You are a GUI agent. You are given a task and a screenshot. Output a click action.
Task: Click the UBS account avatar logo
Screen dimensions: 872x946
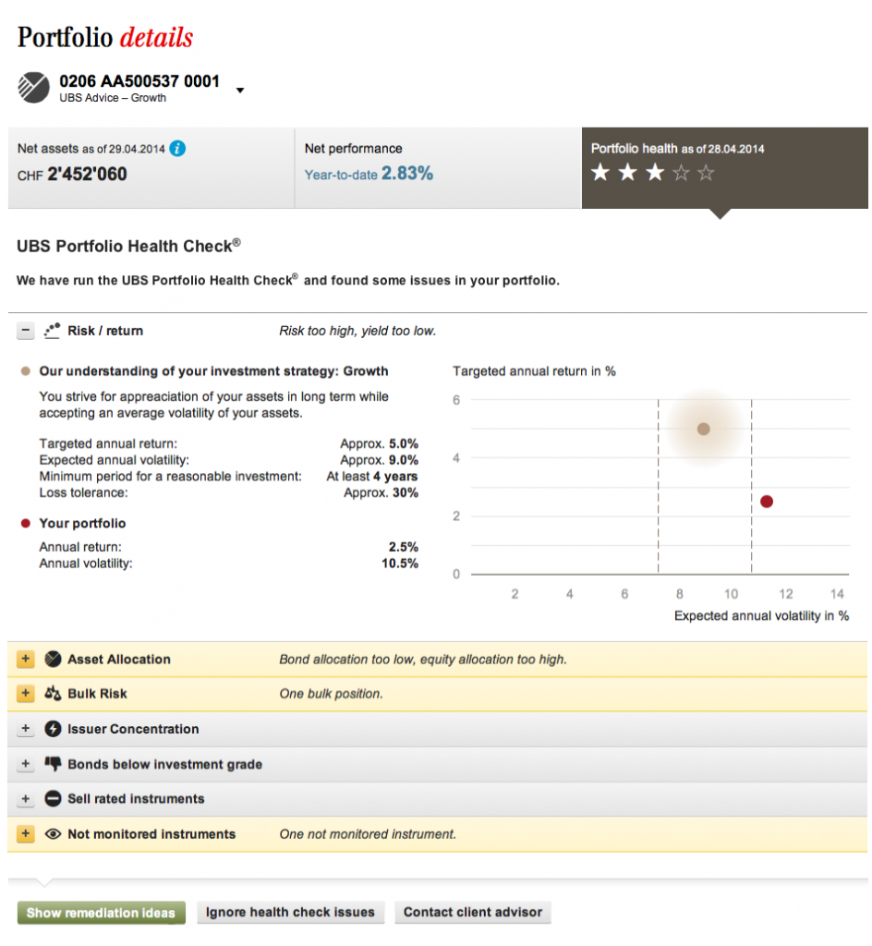click(33, 88)
